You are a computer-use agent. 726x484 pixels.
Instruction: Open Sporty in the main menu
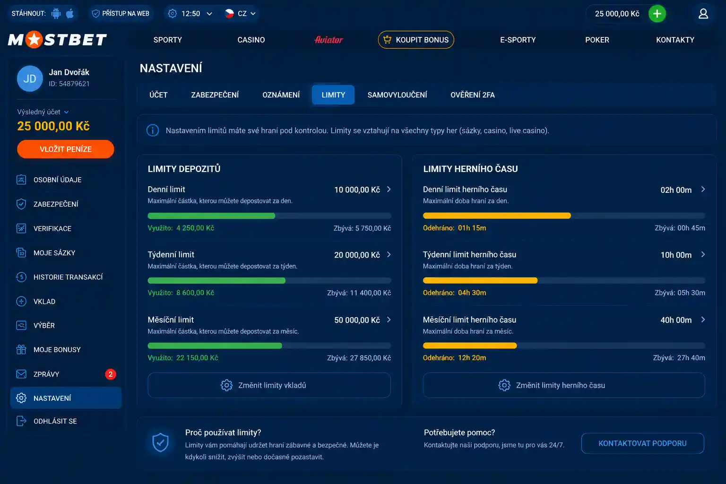pos(168,40)
